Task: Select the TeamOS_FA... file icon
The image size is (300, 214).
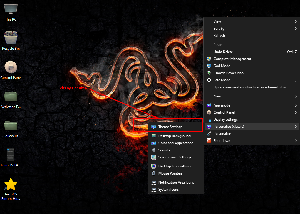Action: pyautogui.click(x=11, y=154)
